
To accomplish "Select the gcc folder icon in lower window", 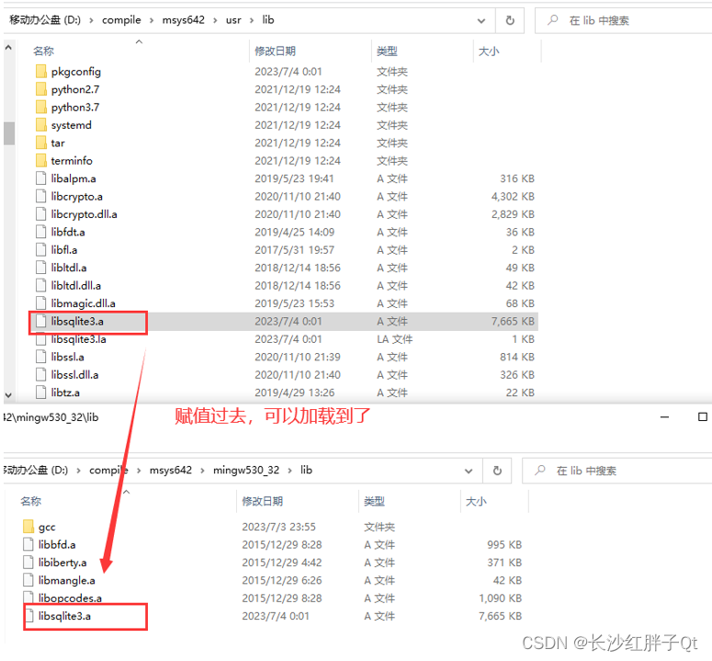I will click(28, 527).
